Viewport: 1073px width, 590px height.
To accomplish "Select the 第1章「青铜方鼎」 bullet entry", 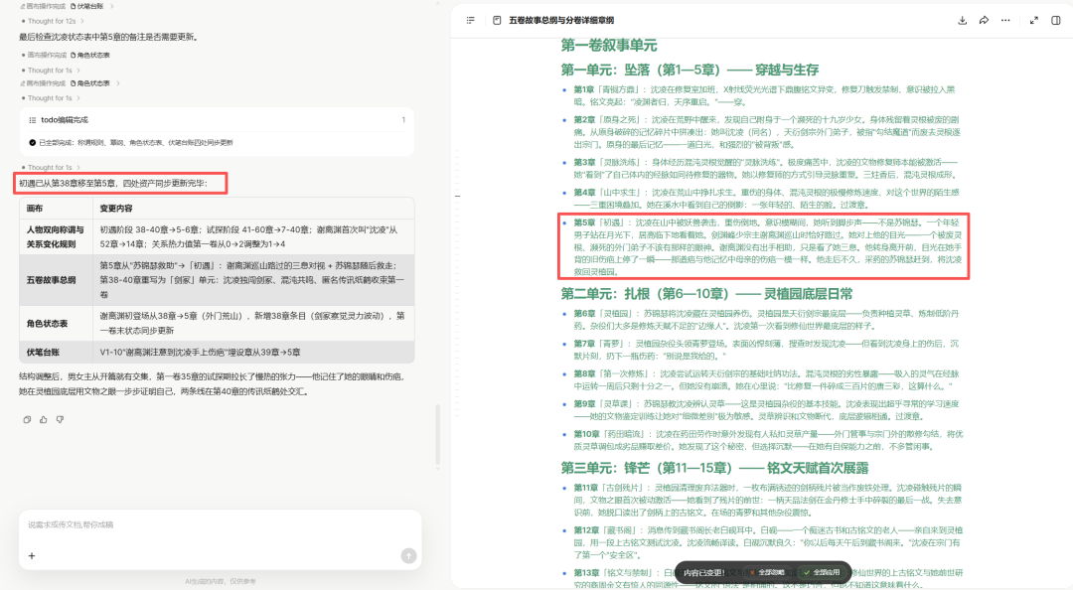I will pyautogui.click(x=763, y=95).
